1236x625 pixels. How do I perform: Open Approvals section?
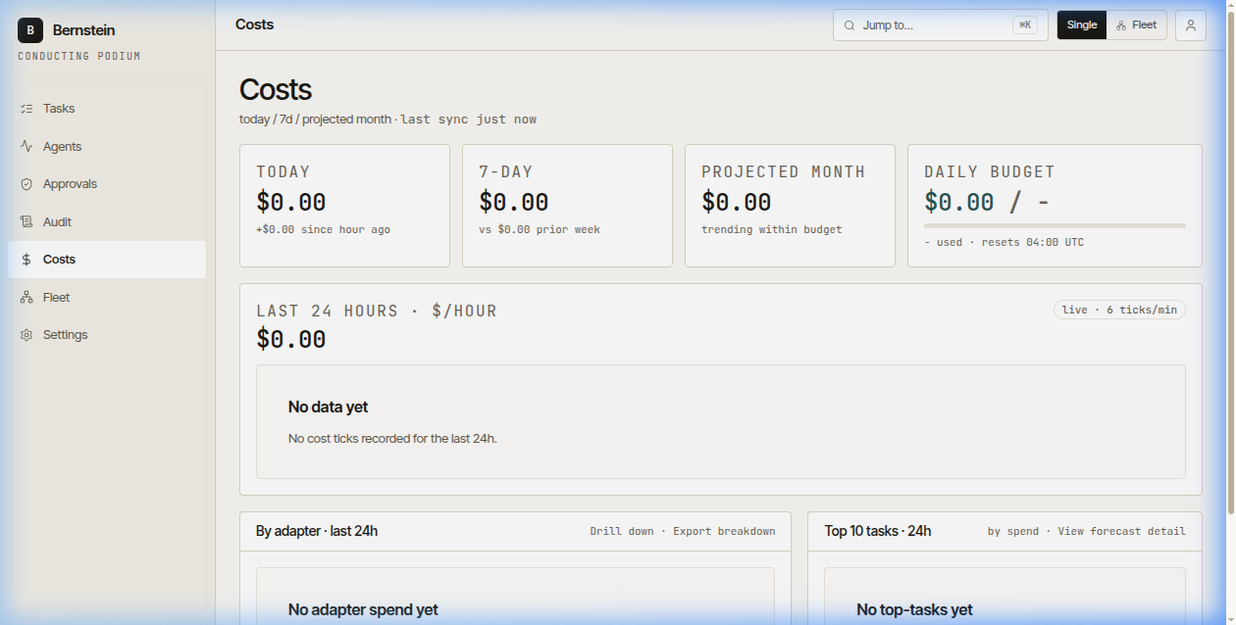(x=108, y=184)
